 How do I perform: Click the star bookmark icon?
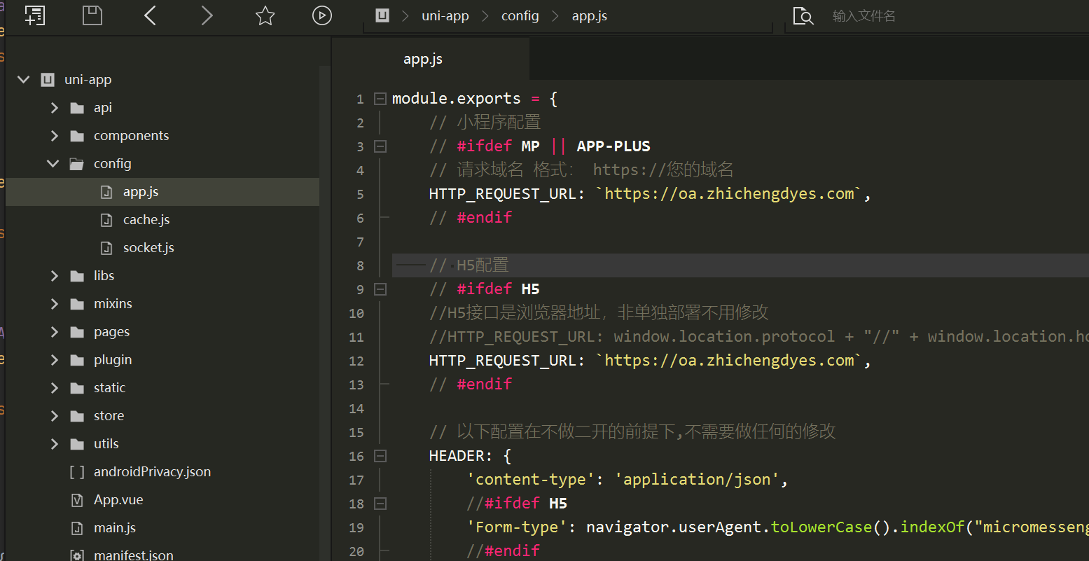[x=265, y=15]
